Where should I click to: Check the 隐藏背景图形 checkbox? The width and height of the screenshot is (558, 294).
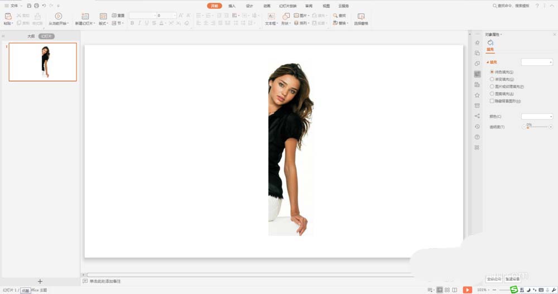(492, 101)
